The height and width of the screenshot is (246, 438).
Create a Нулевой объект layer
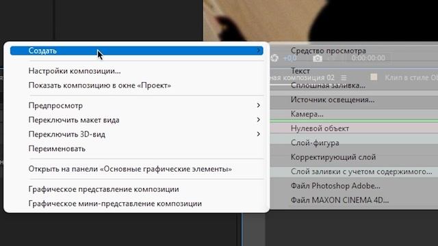[x=320, y=128]
